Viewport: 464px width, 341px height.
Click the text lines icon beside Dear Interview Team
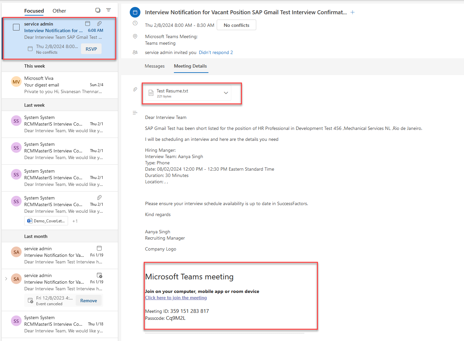click(135, 113)
